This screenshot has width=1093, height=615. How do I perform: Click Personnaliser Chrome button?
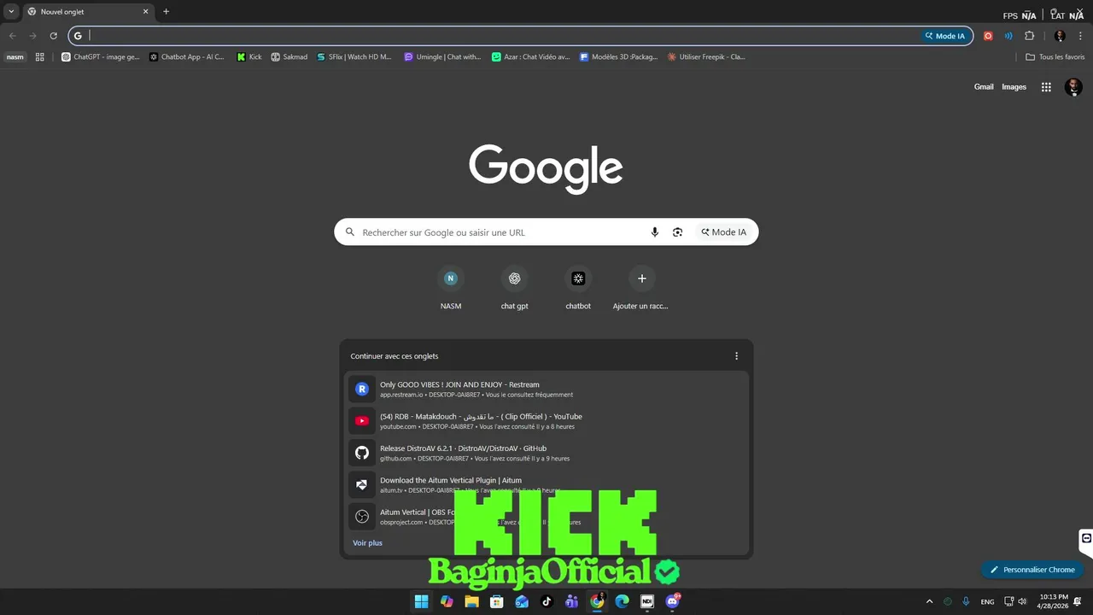coord(1032,570)
